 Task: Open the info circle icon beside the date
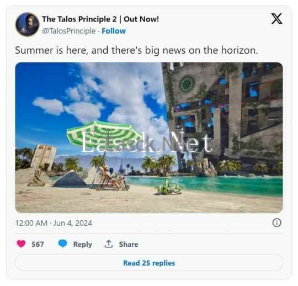[276, 223]
